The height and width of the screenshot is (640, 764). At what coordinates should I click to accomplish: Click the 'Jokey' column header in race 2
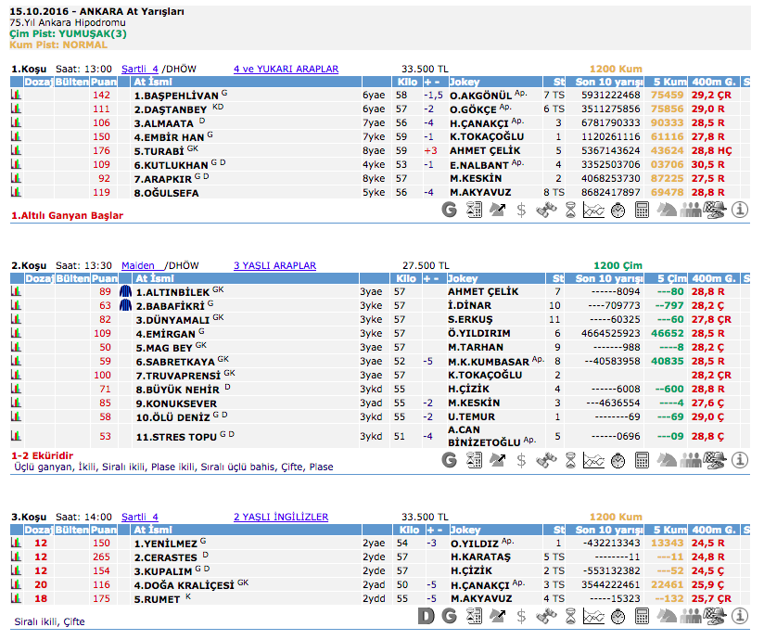(x=464, y=278)
